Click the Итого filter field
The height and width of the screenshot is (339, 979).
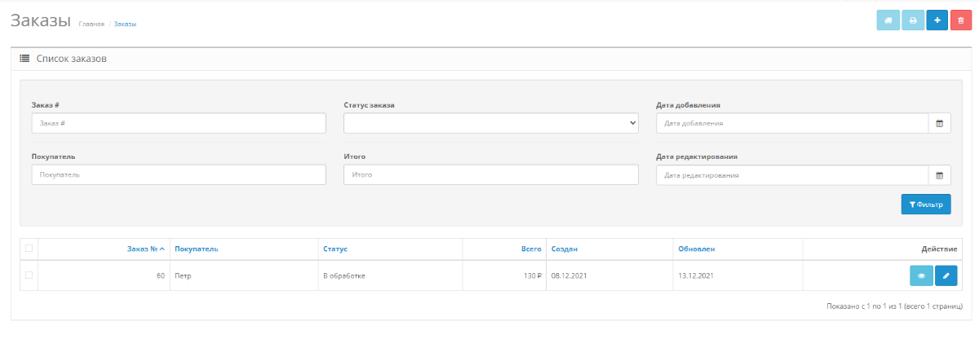click(491, 175)
